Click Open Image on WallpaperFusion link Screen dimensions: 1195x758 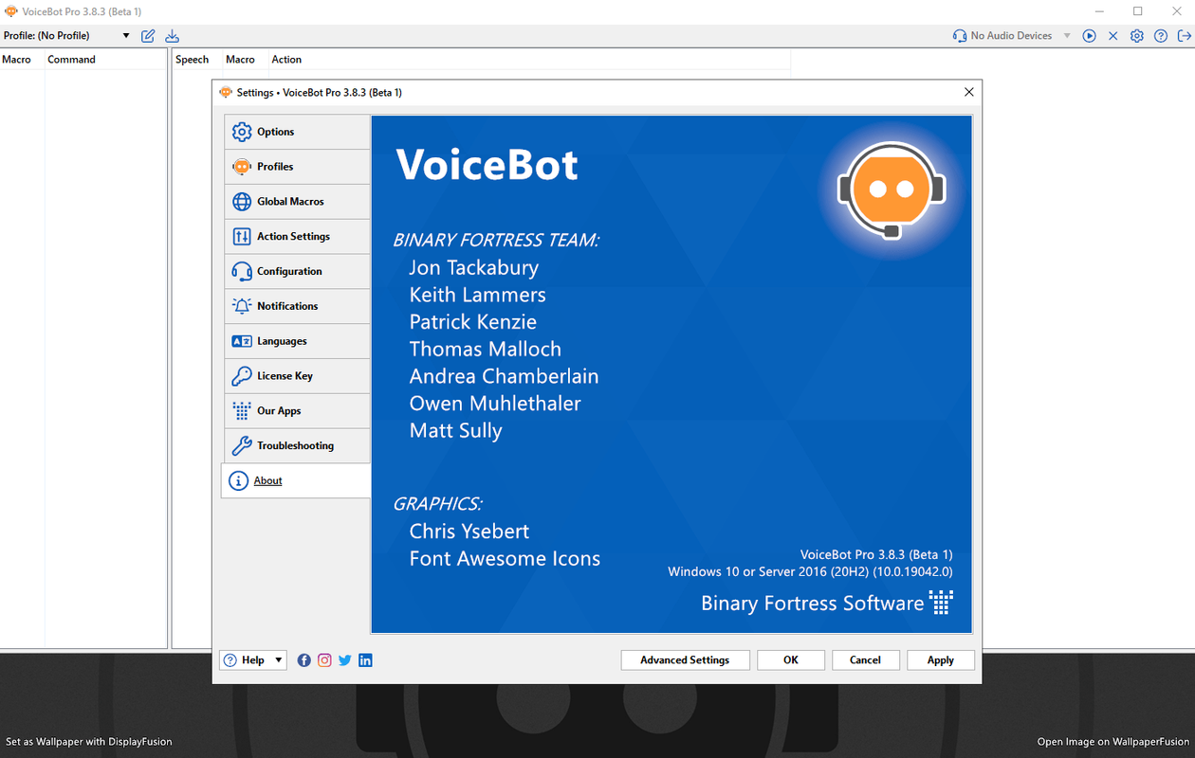tap(1113, 742)
